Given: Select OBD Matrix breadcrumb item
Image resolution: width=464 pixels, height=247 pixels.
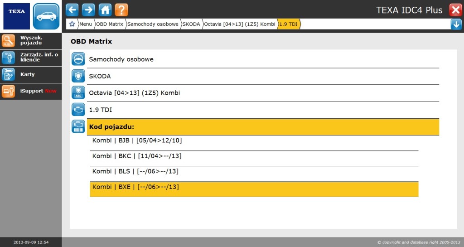Looking at the screenshot, I should point(110,24).
